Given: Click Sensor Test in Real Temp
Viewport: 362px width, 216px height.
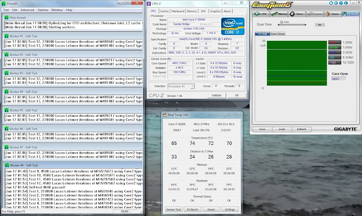Looking at the screenshot, I should [x=174, y=210].
